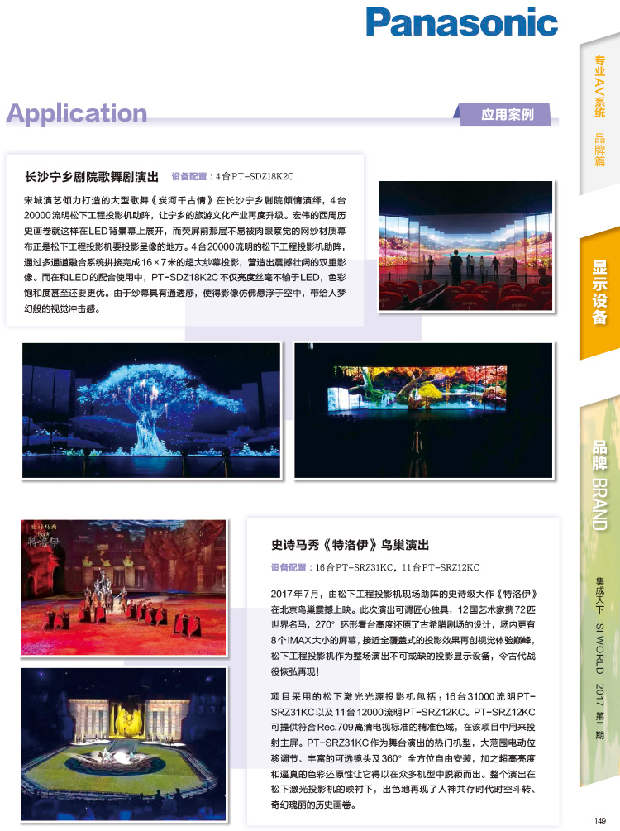
Task: Open the 史诗马秀《特洛伊》鸟巢演出 heading
Action: point(350,545)
